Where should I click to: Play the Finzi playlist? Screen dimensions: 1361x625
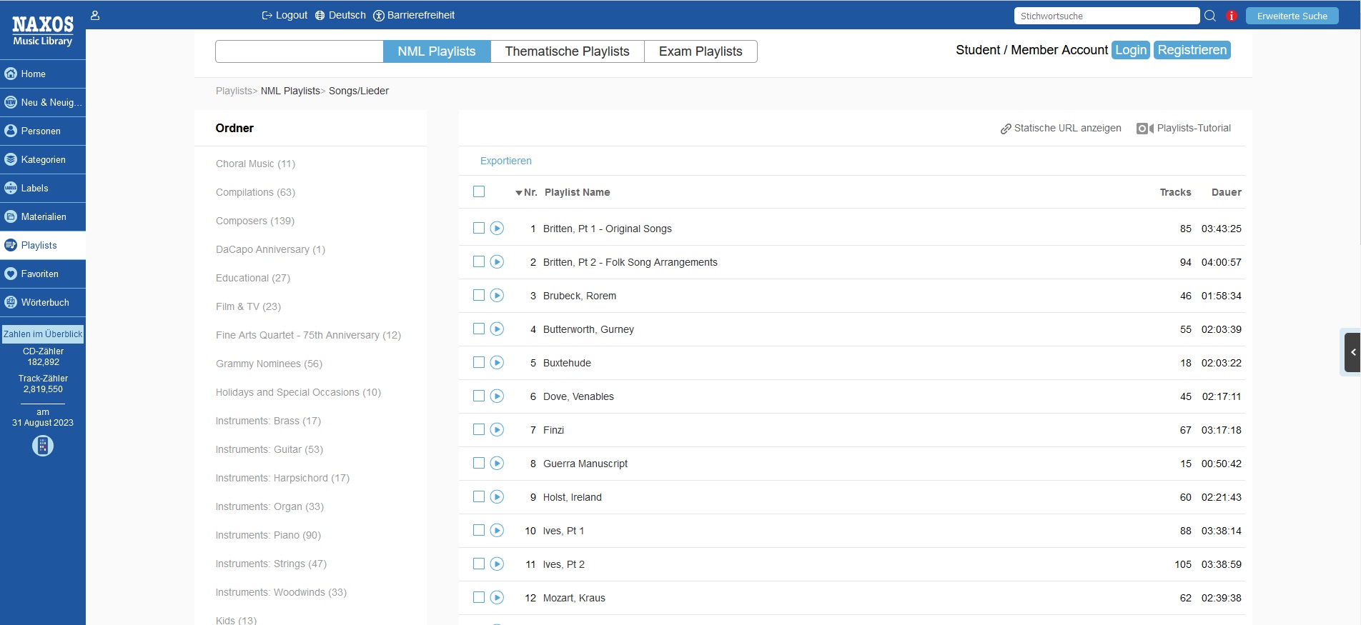pyautogui.click(x=497, y=430)
